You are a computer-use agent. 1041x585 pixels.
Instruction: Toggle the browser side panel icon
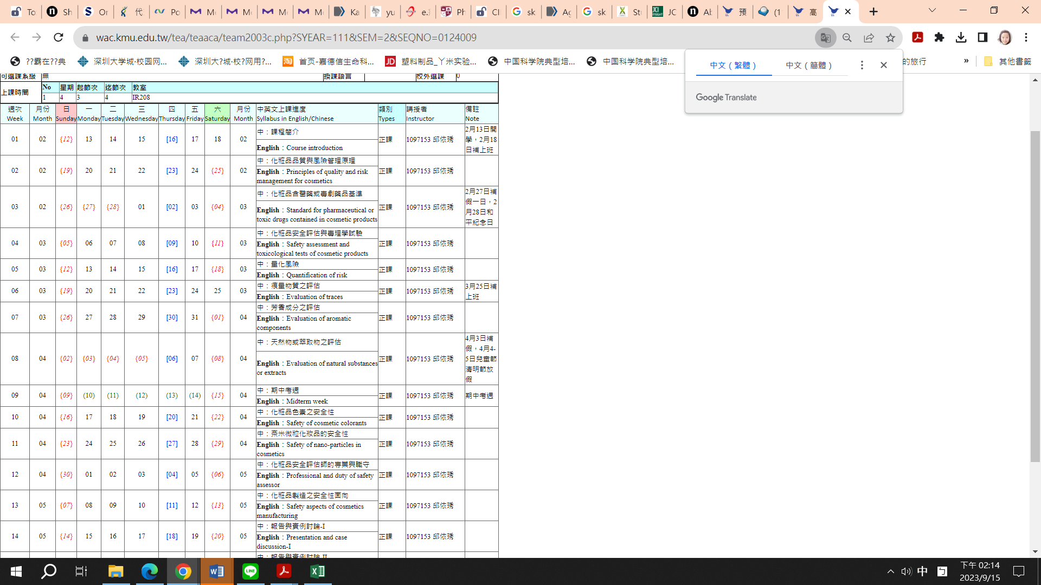(x=982, y=37)
